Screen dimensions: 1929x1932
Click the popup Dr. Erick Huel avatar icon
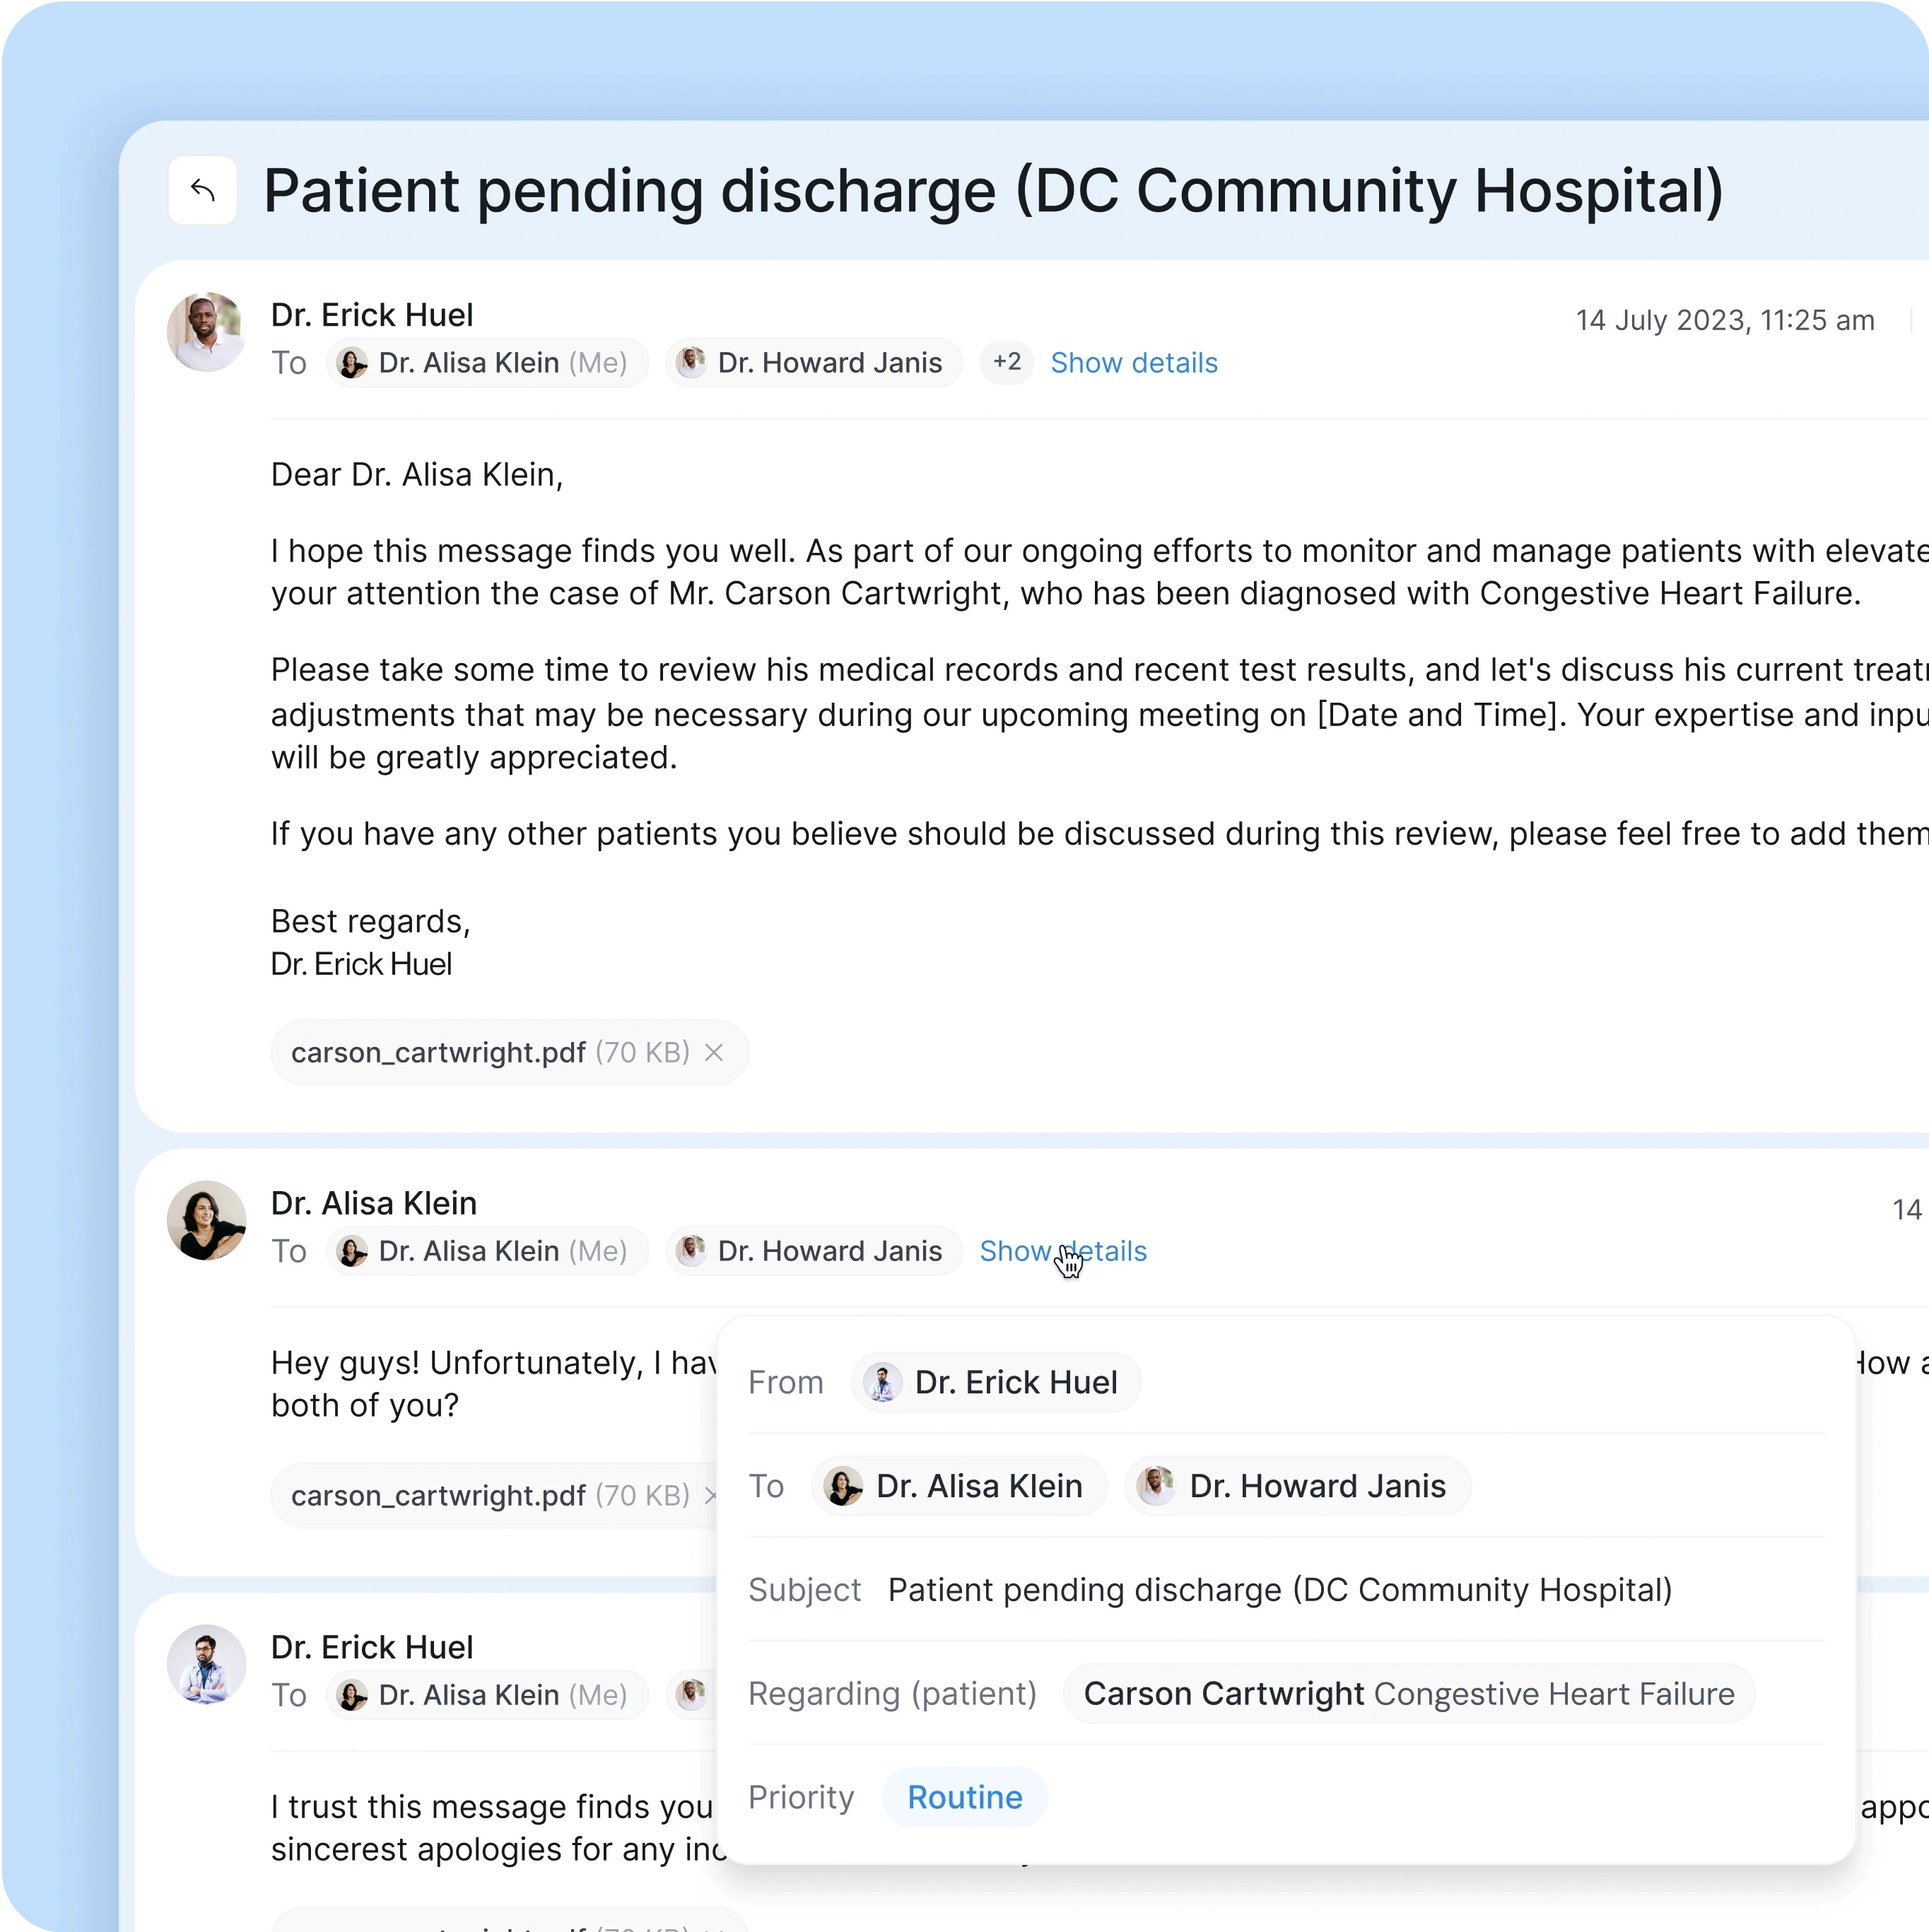[x=880, y=1383]
